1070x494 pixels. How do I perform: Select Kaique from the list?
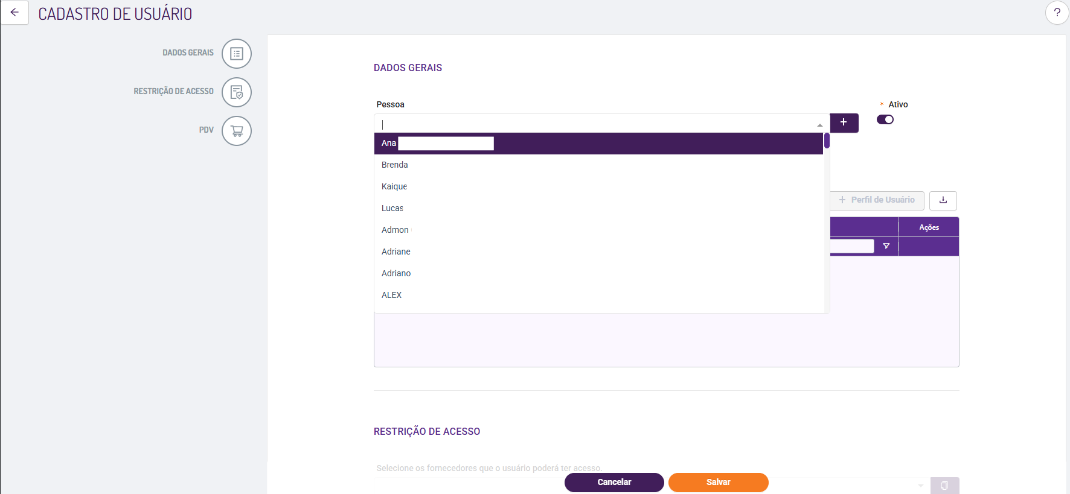pyautogui.click(x=394, y=187)
